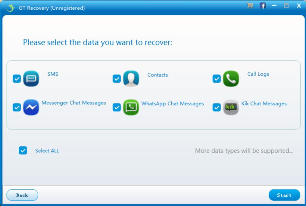This screenshot has height=206, width=306.
Task: Go back with the Back button
Action: (x=22, y=195)
